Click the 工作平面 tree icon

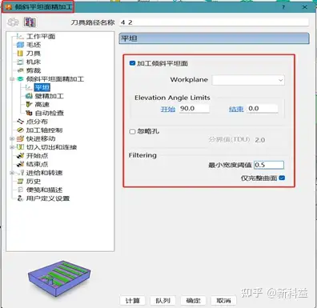tap(20, 36)
